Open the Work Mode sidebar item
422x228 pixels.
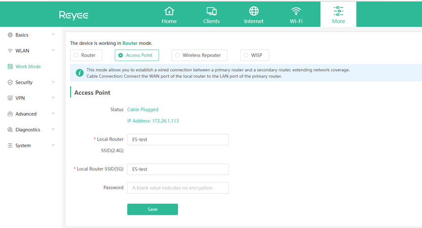click(28, 66)
